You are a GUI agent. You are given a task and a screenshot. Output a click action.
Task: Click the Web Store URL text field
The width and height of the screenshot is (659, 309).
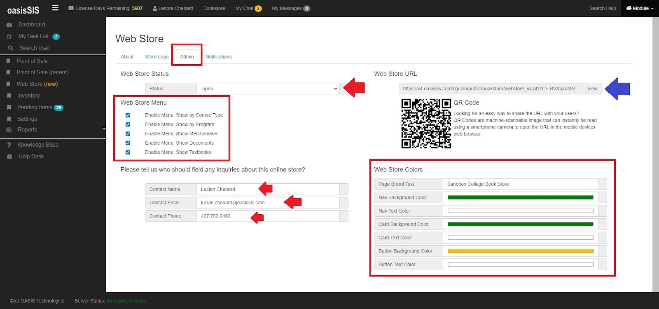pos(491,89)
